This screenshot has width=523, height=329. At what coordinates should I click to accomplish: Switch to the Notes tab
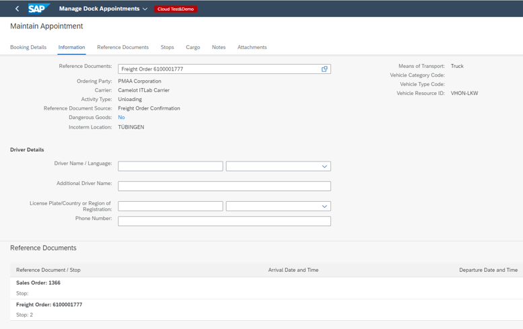(x=219, y=47)
